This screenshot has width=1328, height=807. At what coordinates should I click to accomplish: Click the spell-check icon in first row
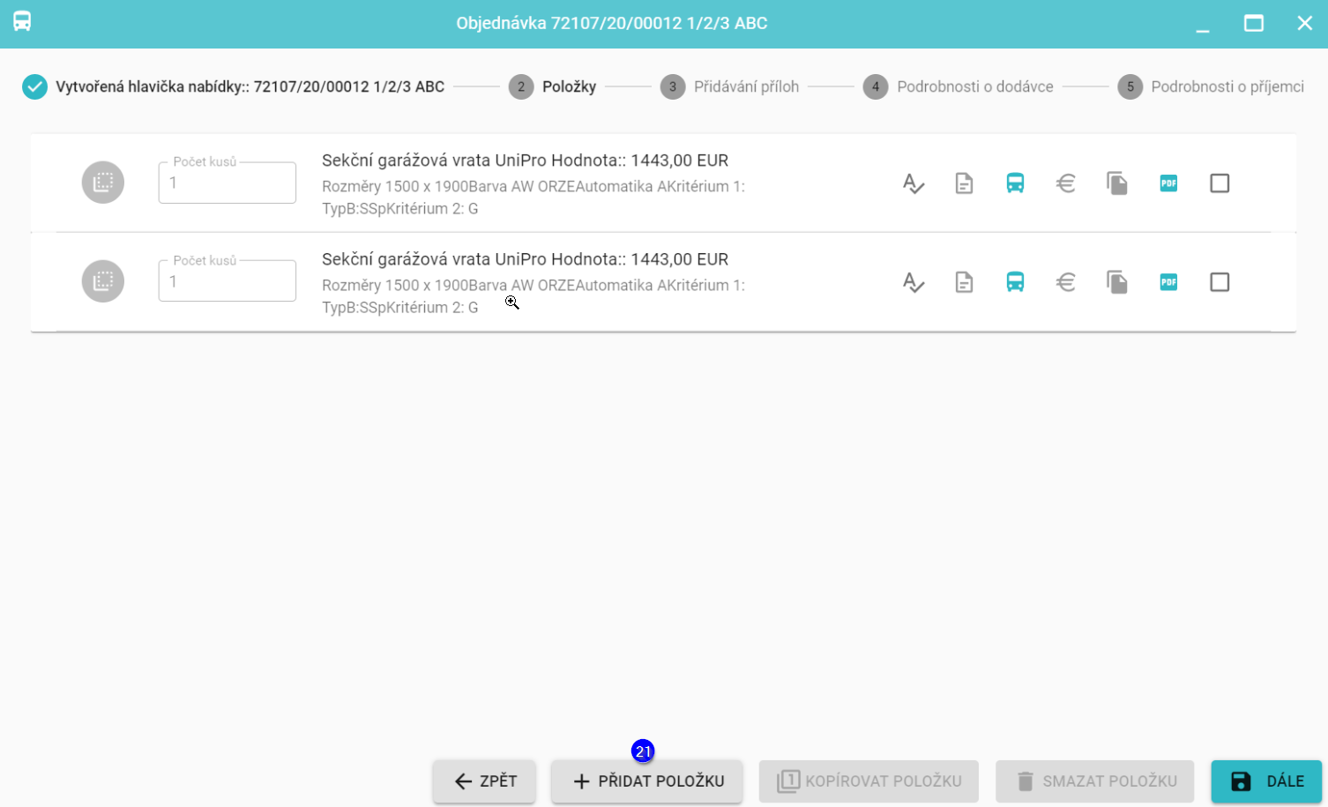(x=913, y=183)
